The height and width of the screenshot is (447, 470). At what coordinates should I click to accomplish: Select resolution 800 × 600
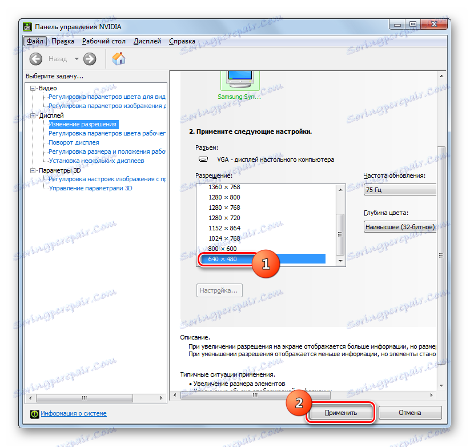[222, 249]
